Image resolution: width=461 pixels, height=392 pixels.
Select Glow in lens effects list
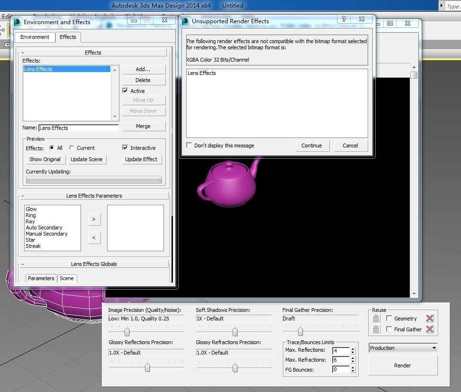[31, 209]
